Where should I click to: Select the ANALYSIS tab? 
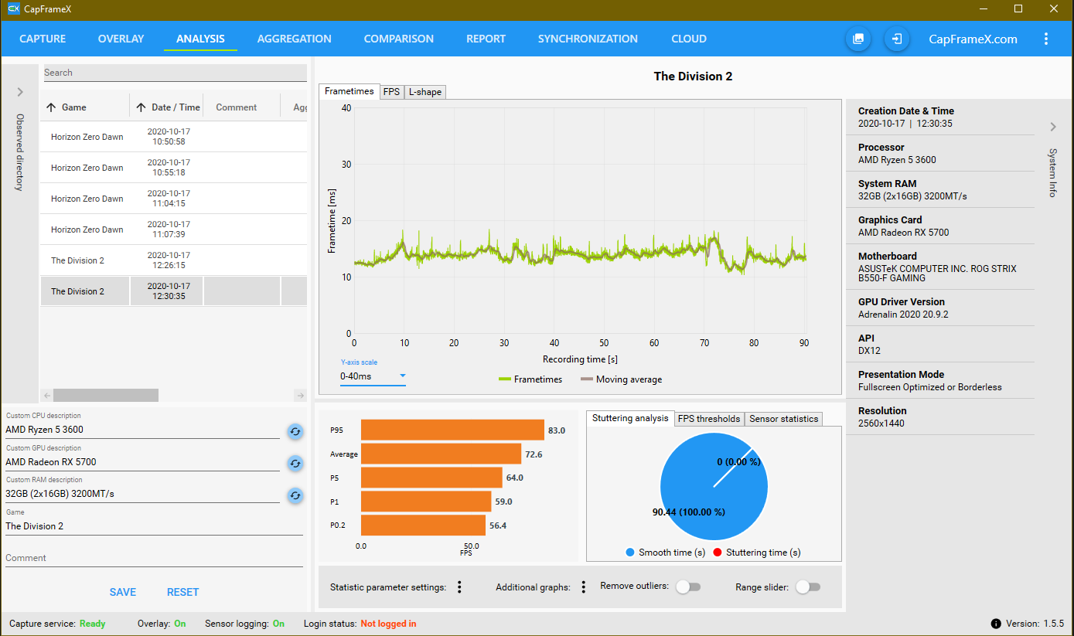(x=200, y=39)
